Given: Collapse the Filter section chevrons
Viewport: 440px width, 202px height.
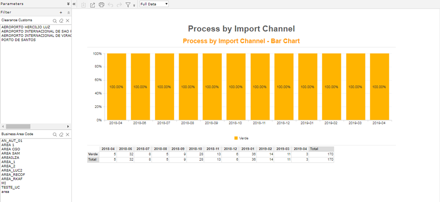Looking at the screenshot, I should [69, 13].
